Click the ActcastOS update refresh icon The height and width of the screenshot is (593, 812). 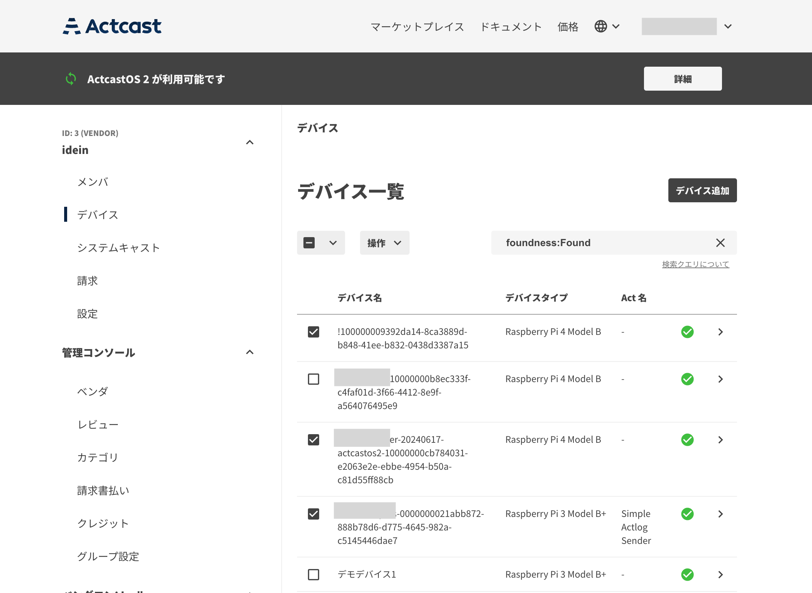pos(71,79)
